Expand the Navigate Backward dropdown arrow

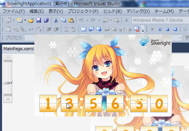coord(111,20)
